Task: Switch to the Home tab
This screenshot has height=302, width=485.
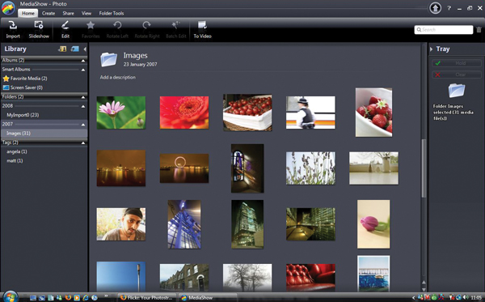Action: [x=27, y=13]
